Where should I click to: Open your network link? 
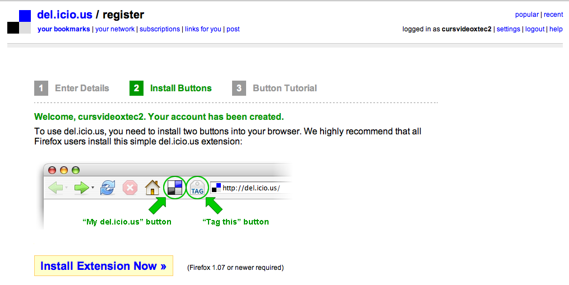tap(115, 29)
